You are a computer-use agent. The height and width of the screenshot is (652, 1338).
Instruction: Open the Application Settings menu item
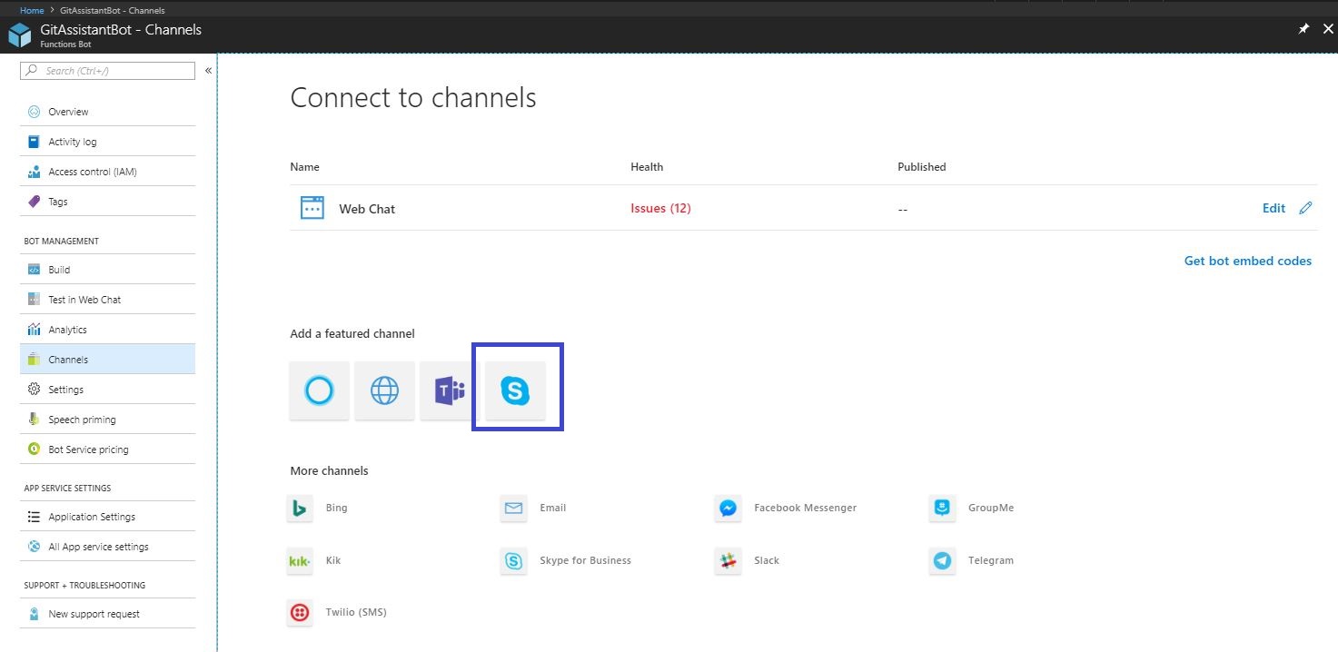(x=108, y=517)
